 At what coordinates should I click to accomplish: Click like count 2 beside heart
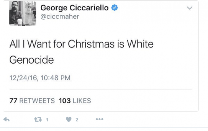point(77,120)
